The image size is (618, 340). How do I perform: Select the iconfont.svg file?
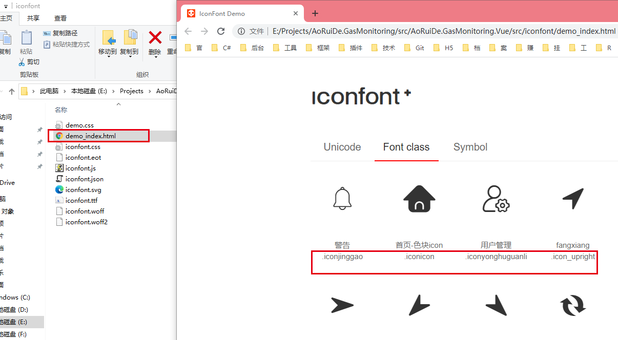(x=78, y=189)
